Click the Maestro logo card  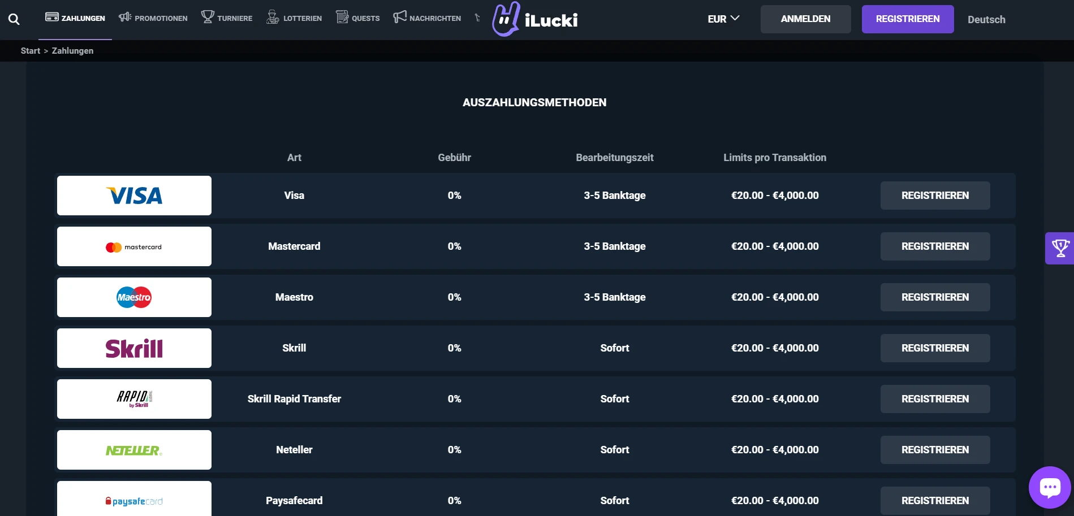[x=134, y=297]
